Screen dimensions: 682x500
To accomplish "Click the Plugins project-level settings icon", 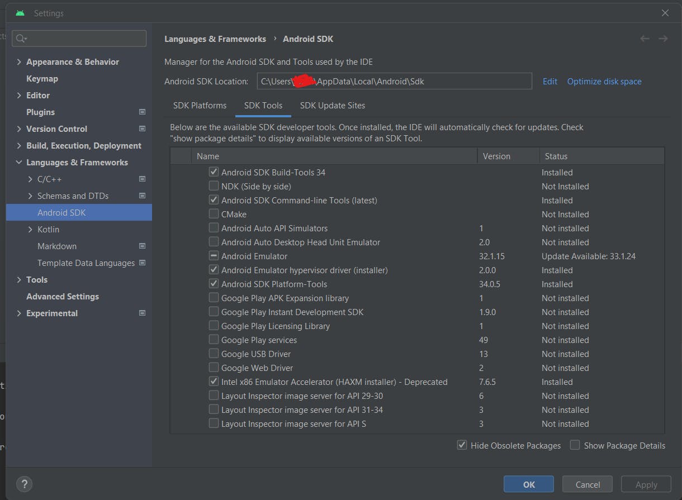I will pyautogui.click(x=142, y=112).
